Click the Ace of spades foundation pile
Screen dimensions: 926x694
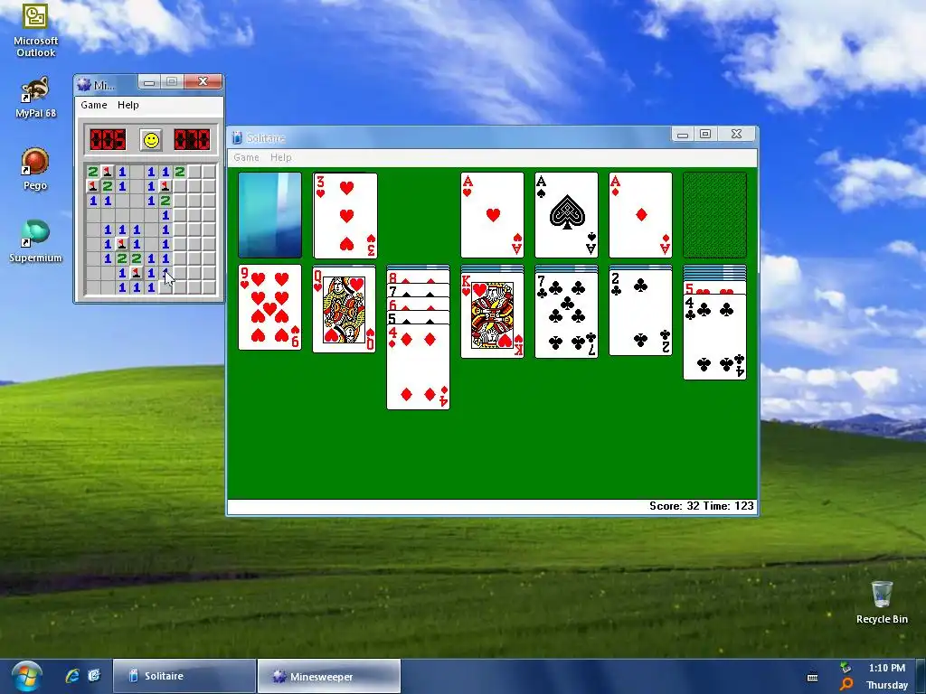pyautogui.click(x=566, y=215)
